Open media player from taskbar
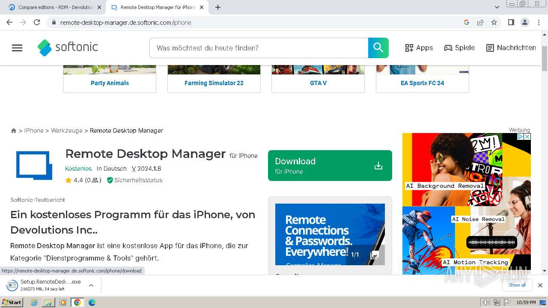 (63, 302)
